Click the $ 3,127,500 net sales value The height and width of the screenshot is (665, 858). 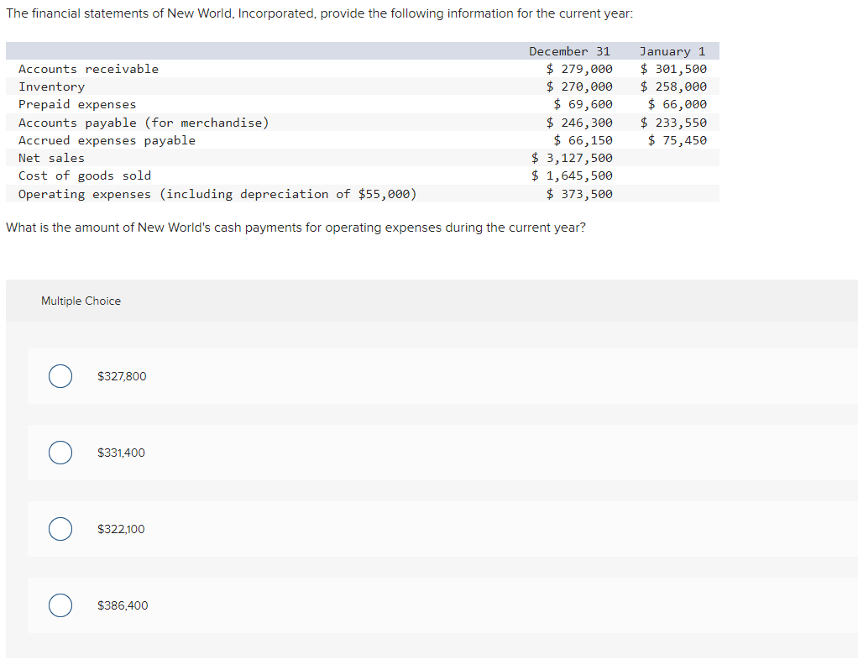572,158
